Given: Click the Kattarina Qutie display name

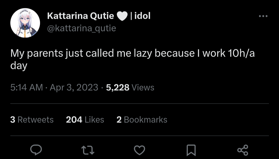Looking at the screenshot, I should [x=81, y=16].
